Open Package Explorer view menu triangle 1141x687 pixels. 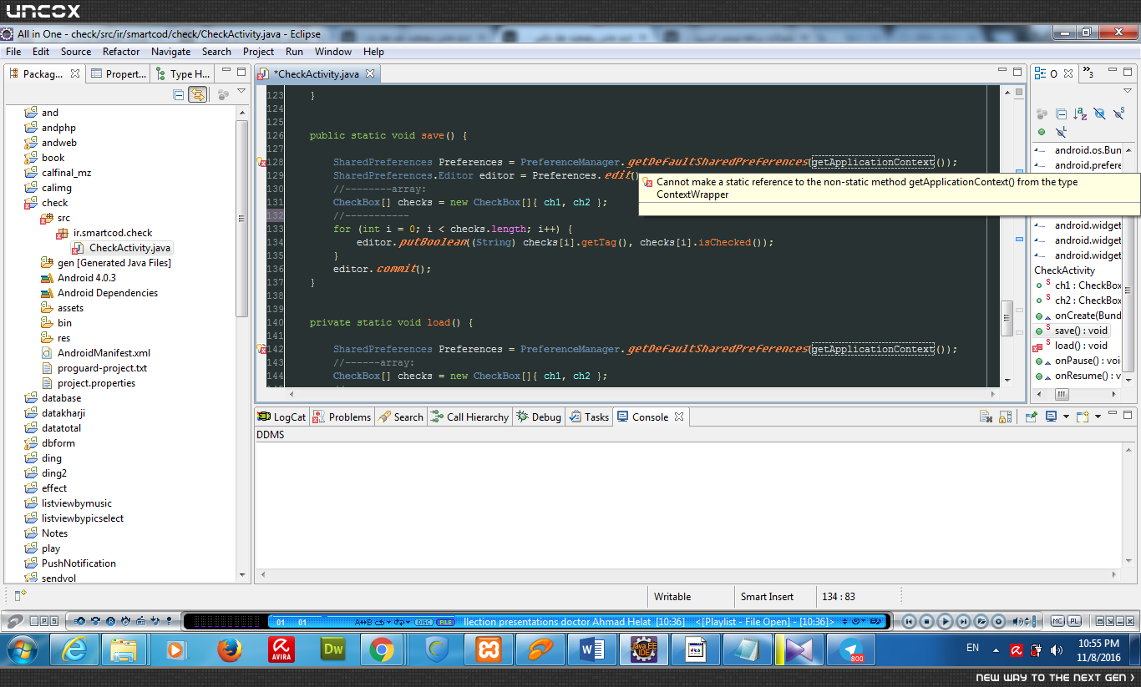click(x=241, y=91)
